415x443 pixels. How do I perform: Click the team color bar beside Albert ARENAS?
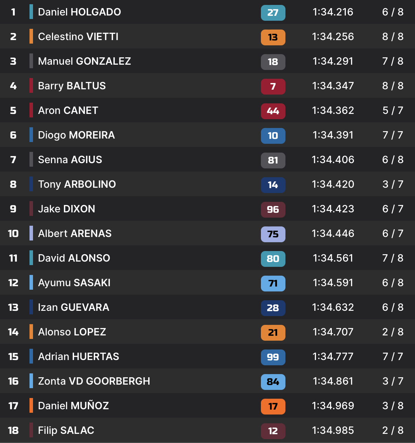coord(31,233)
